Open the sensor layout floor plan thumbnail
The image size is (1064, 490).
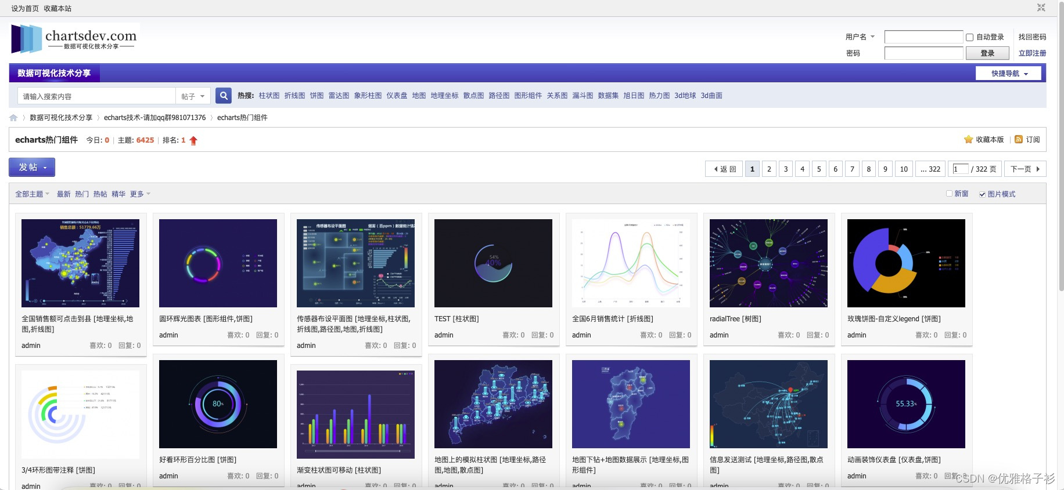tap(355, 263)
